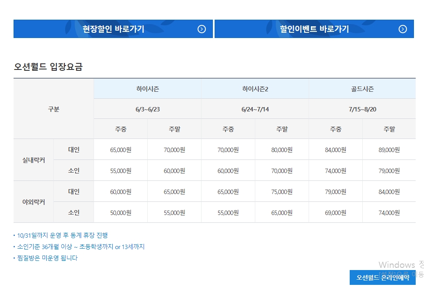The height and width of the screenshot is (291, 424).
Task: Click the arrow icon on 할인이벤트 바로가기
Action: (x=403, y=29)
